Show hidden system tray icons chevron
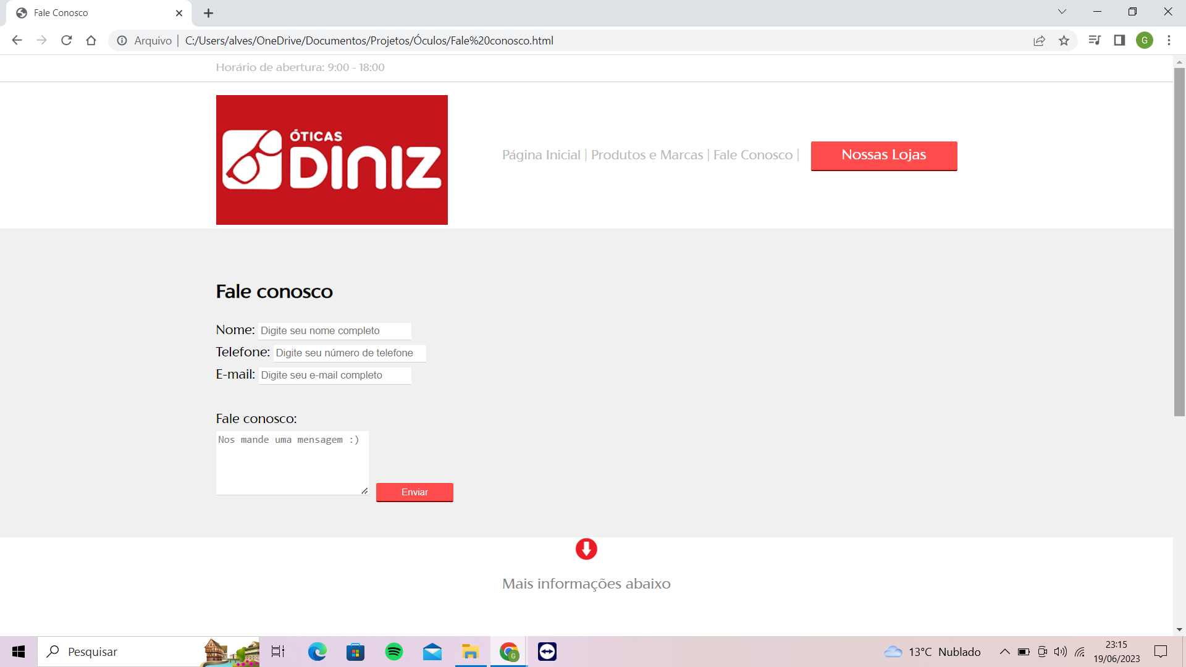The width and height of the screenshot is (1186, 667). pyautogui.click(x=1005, y=652)
